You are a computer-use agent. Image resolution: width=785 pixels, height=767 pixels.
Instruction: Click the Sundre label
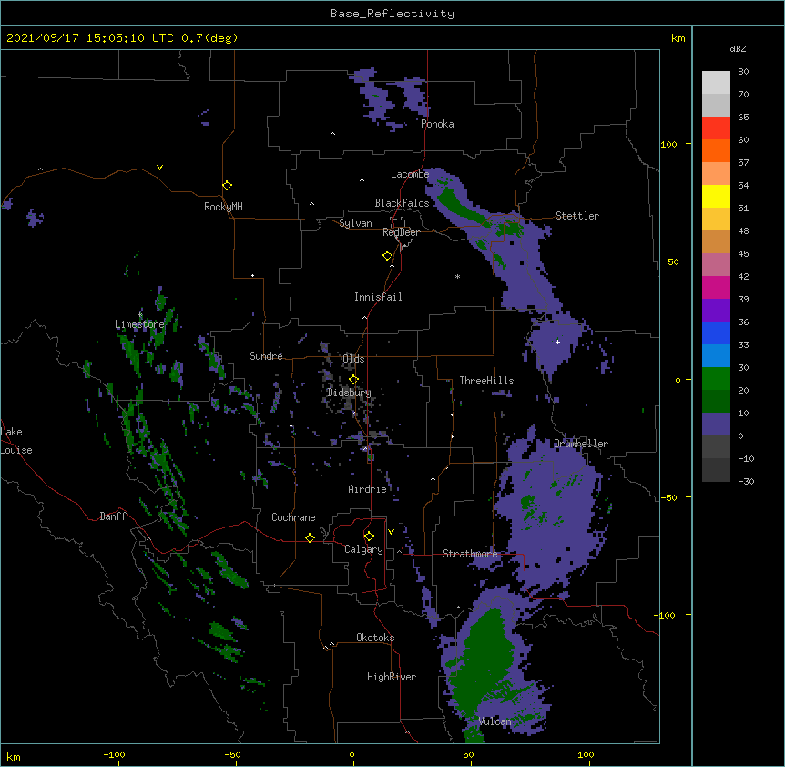[266, 356]
